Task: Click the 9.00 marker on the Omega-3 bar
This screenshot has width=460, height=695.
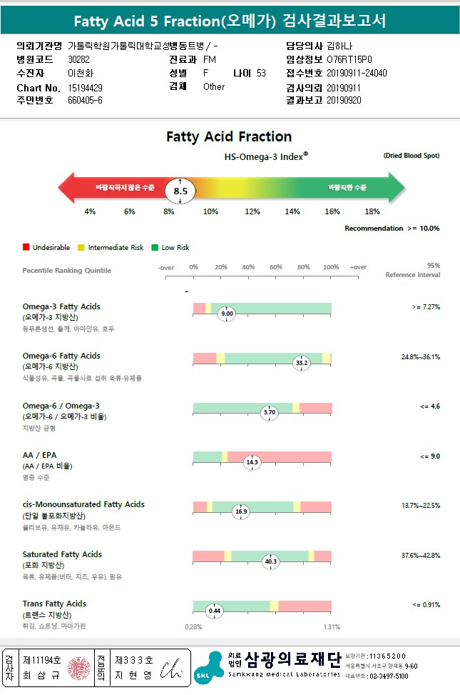Action: (x=228, y=314)
